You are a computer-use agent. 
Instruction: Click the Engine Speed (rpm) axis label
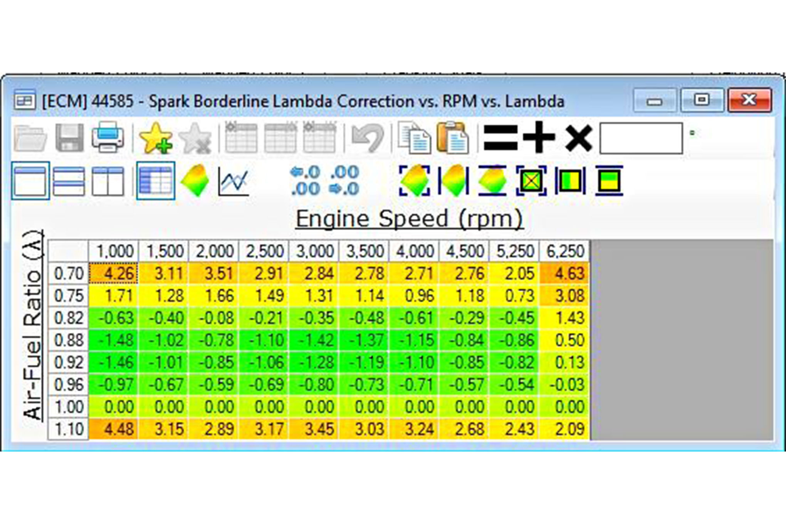pos(409,218)
